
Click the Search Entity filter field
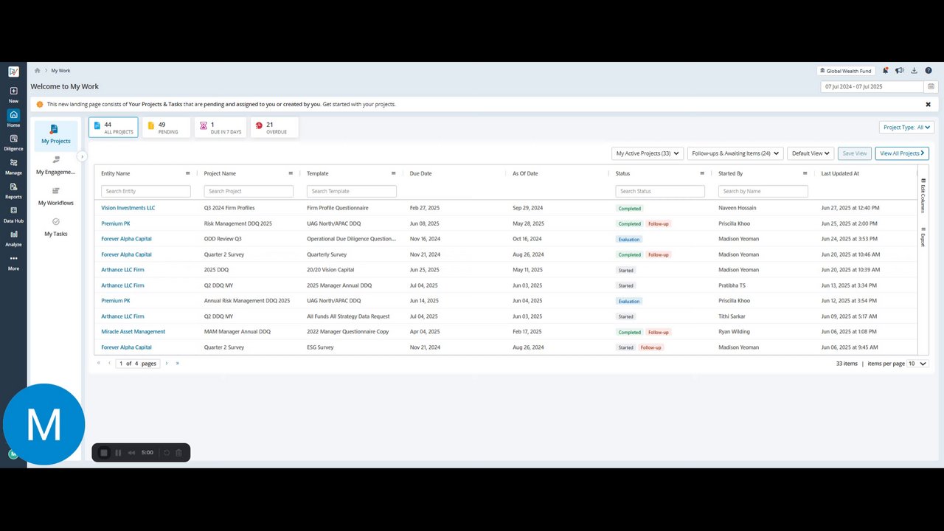[x=146, y=191]
